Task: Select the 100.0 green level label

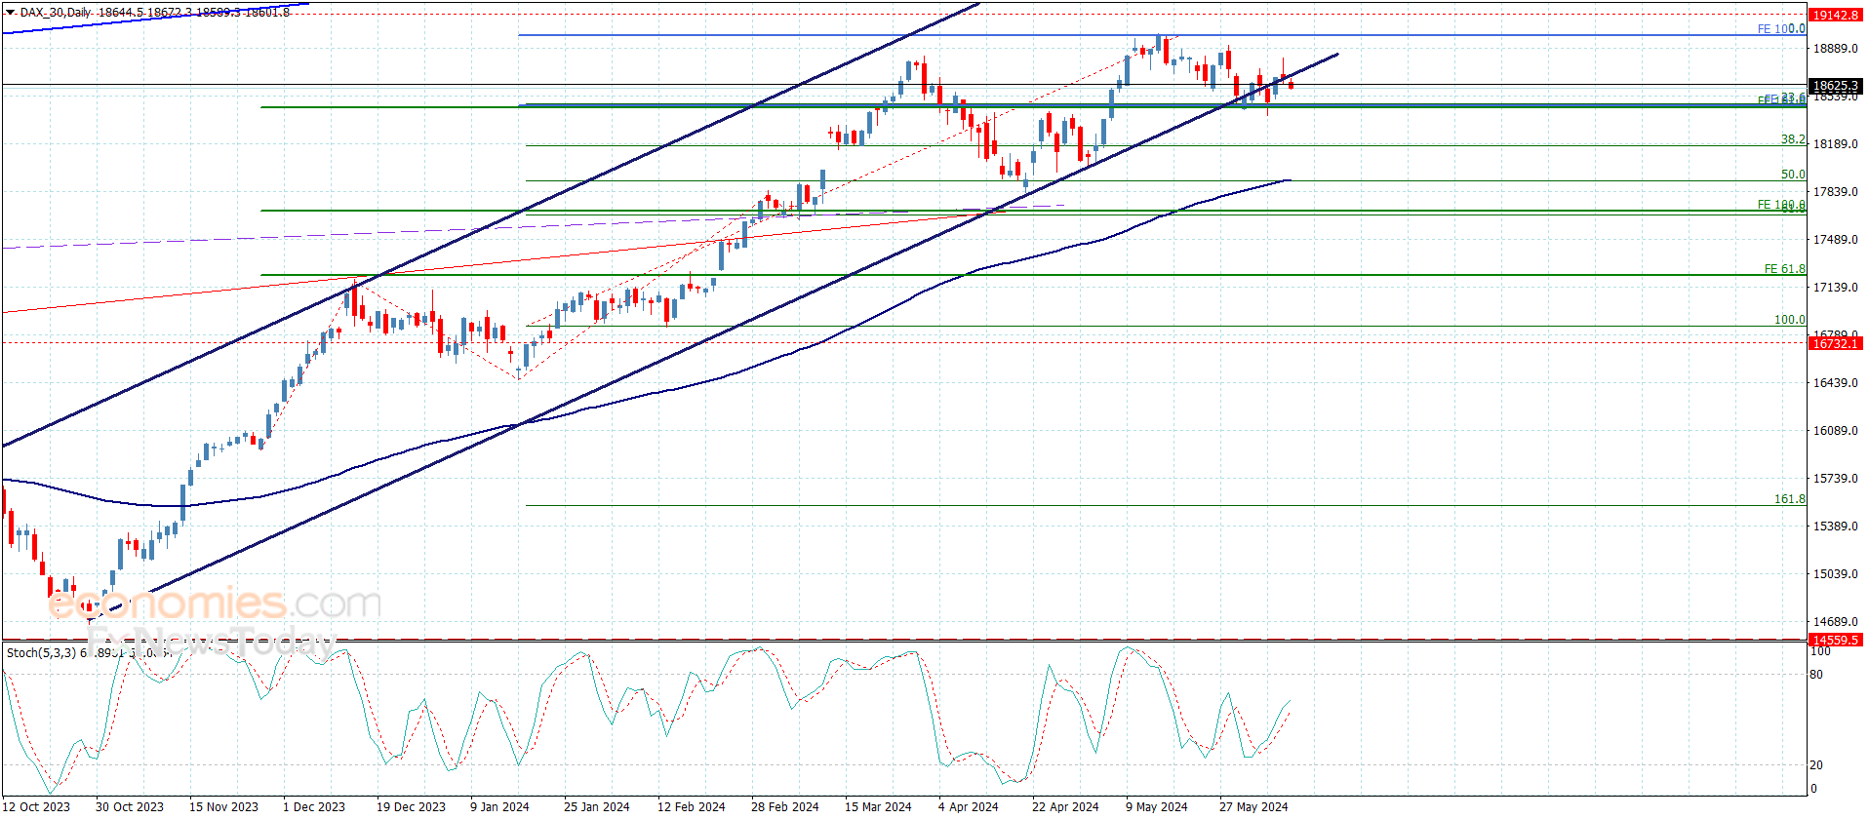Action: click(x=1789, y=320)
